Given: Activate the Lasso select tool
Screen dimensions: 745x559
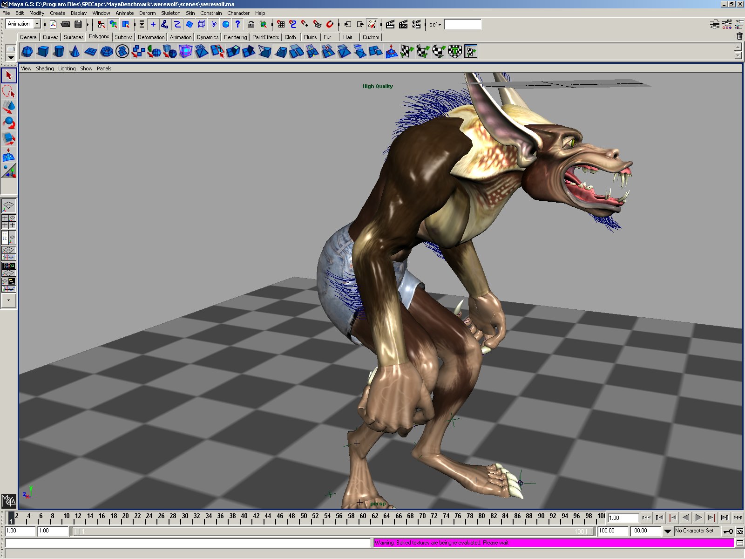Looking at the screenshot, I should pos(9,91).
